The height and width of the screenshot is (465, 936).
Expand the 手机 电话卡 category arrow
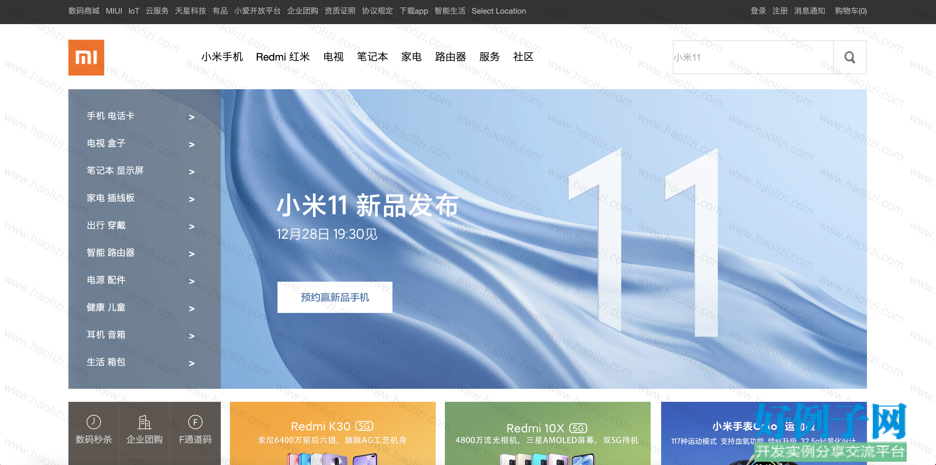tap(191, 117)
